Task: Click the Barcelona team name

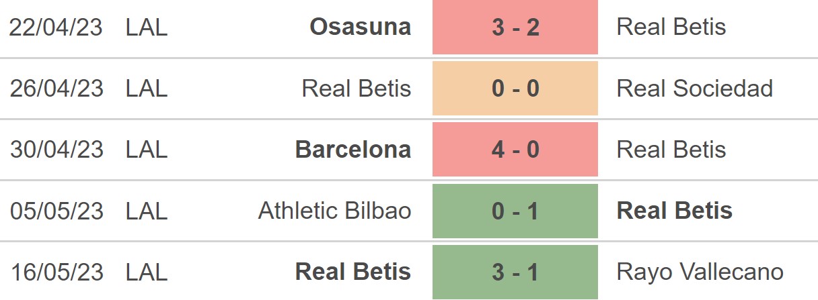Action: 352,150
